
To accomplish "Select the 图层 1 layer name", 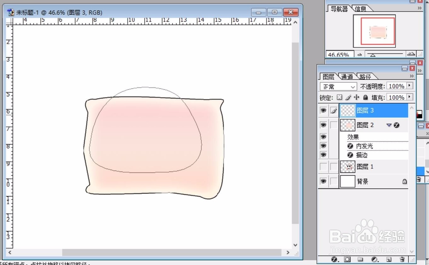I will 365,166.
